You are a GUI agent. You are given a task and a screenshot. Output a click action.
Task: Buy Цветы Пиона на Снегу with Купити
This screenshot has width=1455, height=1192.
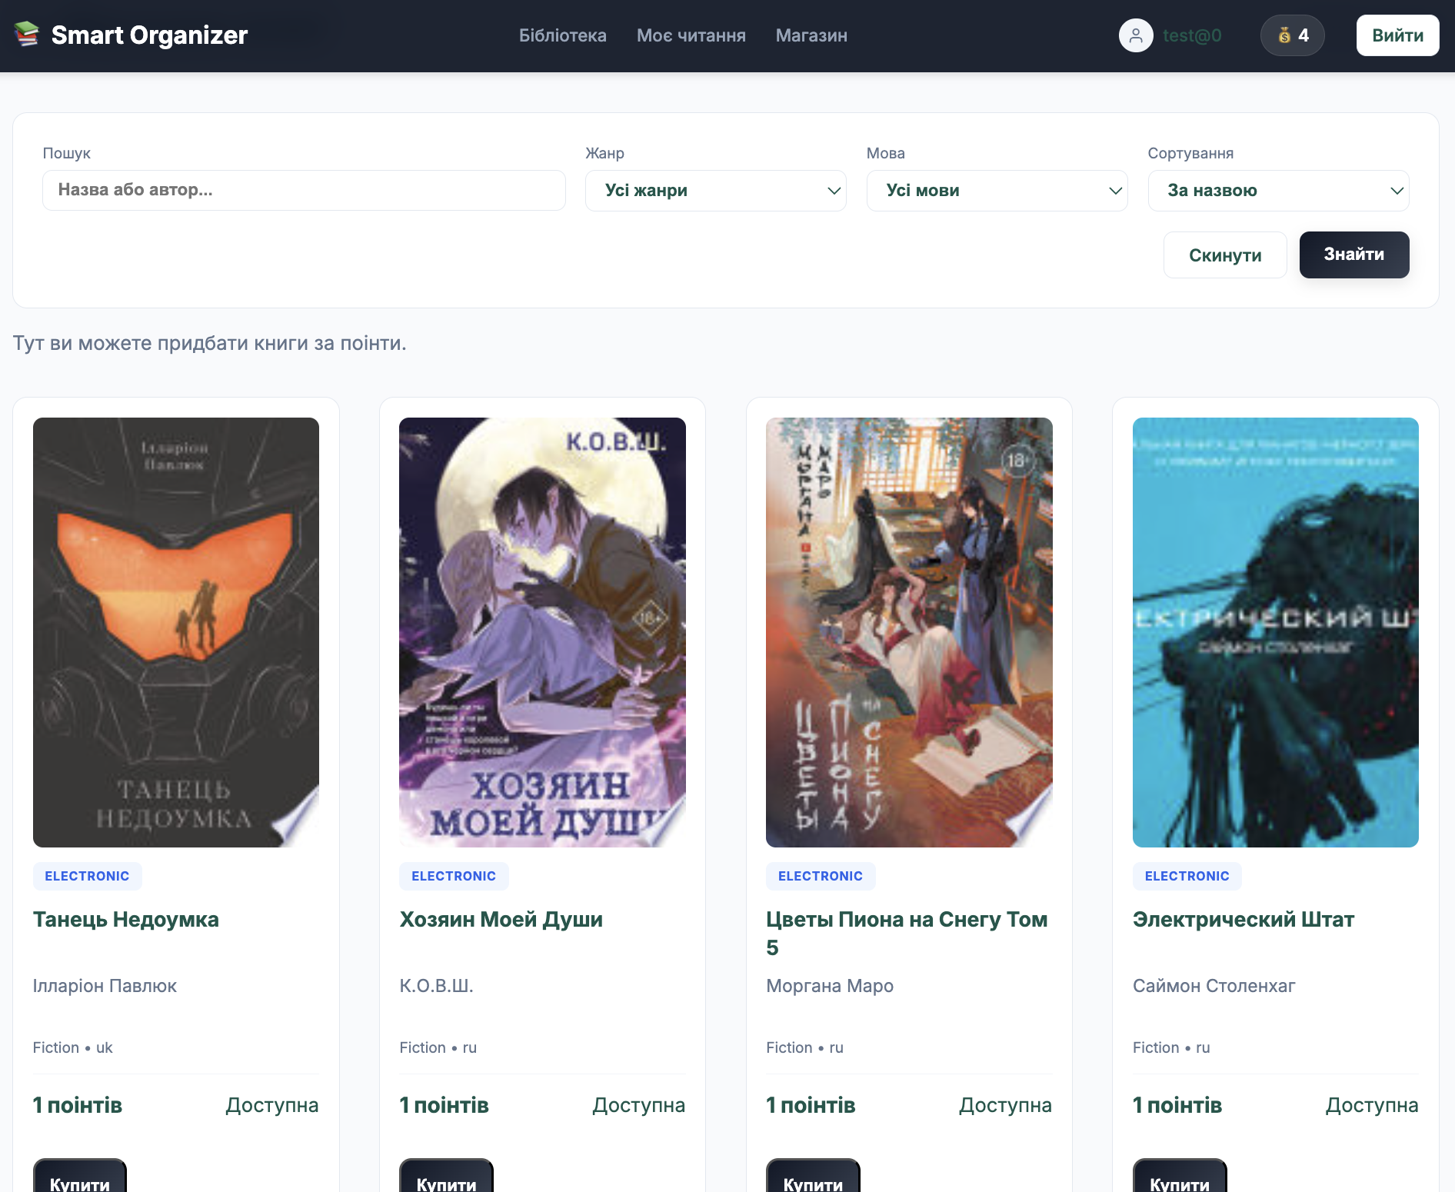(x=813, y=1177)
